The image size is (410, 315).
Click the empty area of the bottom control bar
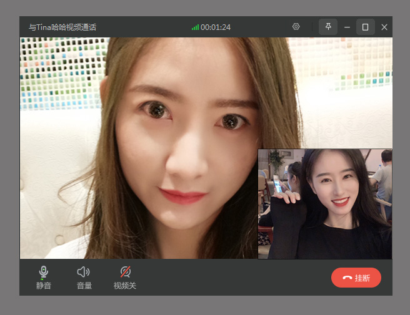(231, 278)
